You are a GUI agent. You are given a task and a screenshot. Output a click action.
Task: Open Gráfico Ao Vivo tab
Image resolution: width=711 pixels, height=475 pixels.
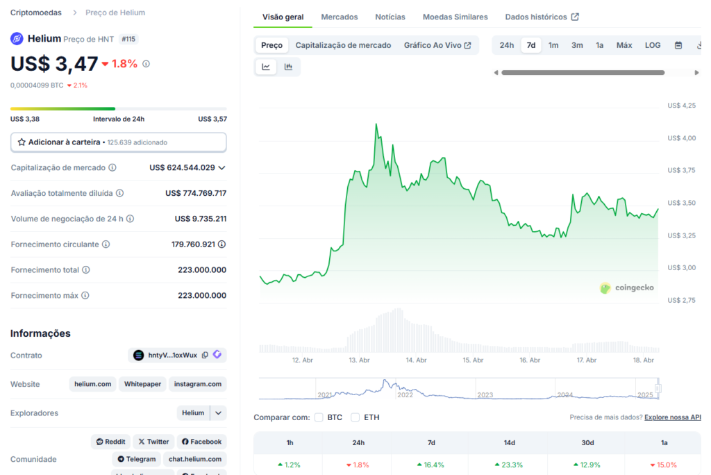click(437, 45)
